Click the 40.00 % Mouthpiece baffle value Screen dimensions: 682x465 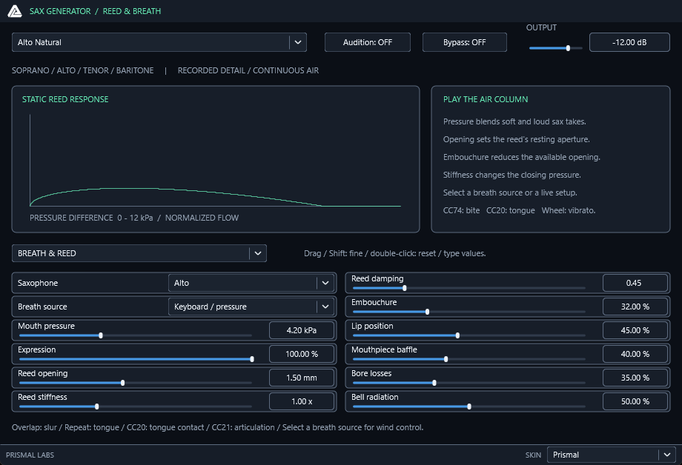[635, 354]
